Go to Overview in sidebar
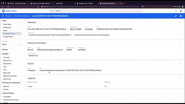 tap(5, 49)
